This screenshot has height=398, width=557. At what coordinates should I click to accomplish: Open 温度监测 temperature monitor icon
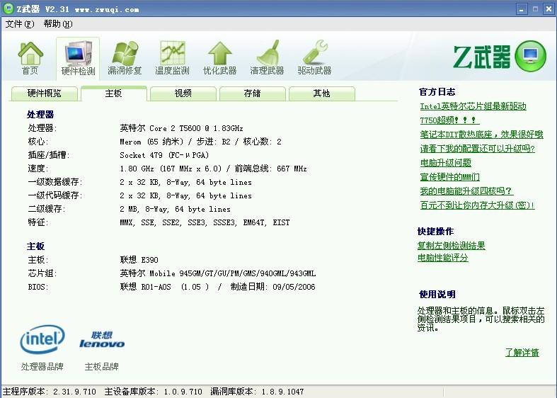(x=172, y=59)
